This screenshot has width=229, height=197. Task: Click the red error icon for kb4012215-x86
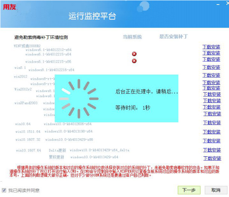point(134,61)
